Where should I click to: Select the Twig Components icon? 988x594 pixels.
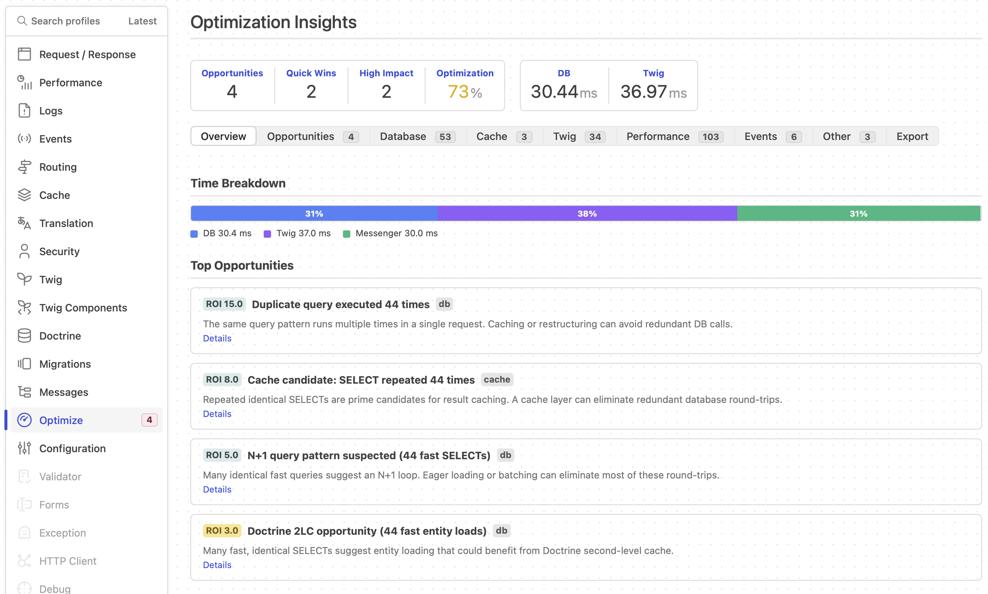coord(24,307)
